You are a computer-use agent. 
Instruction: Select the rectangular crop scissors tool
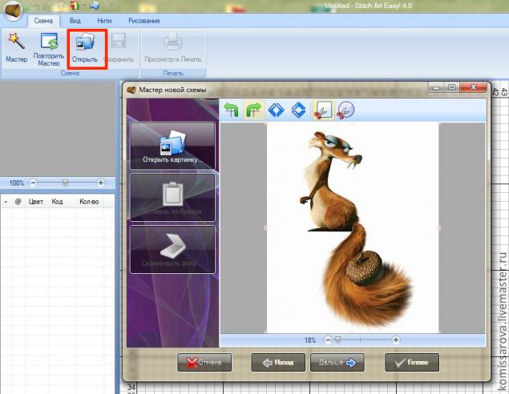pyautogui.click(x=323, y=111)
